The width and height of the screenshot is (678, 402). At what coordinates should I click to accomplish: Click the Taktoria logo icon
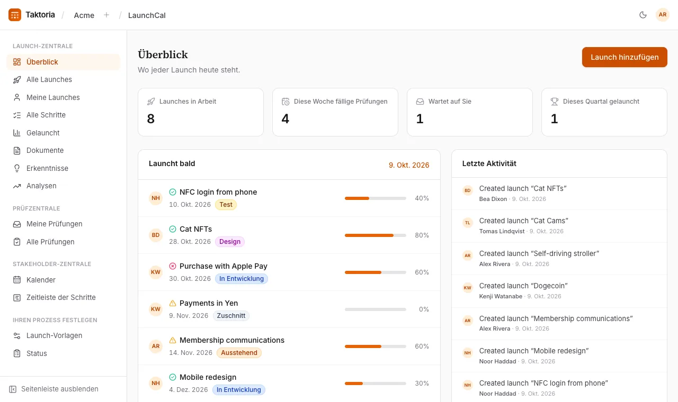[x=15, y=15]
